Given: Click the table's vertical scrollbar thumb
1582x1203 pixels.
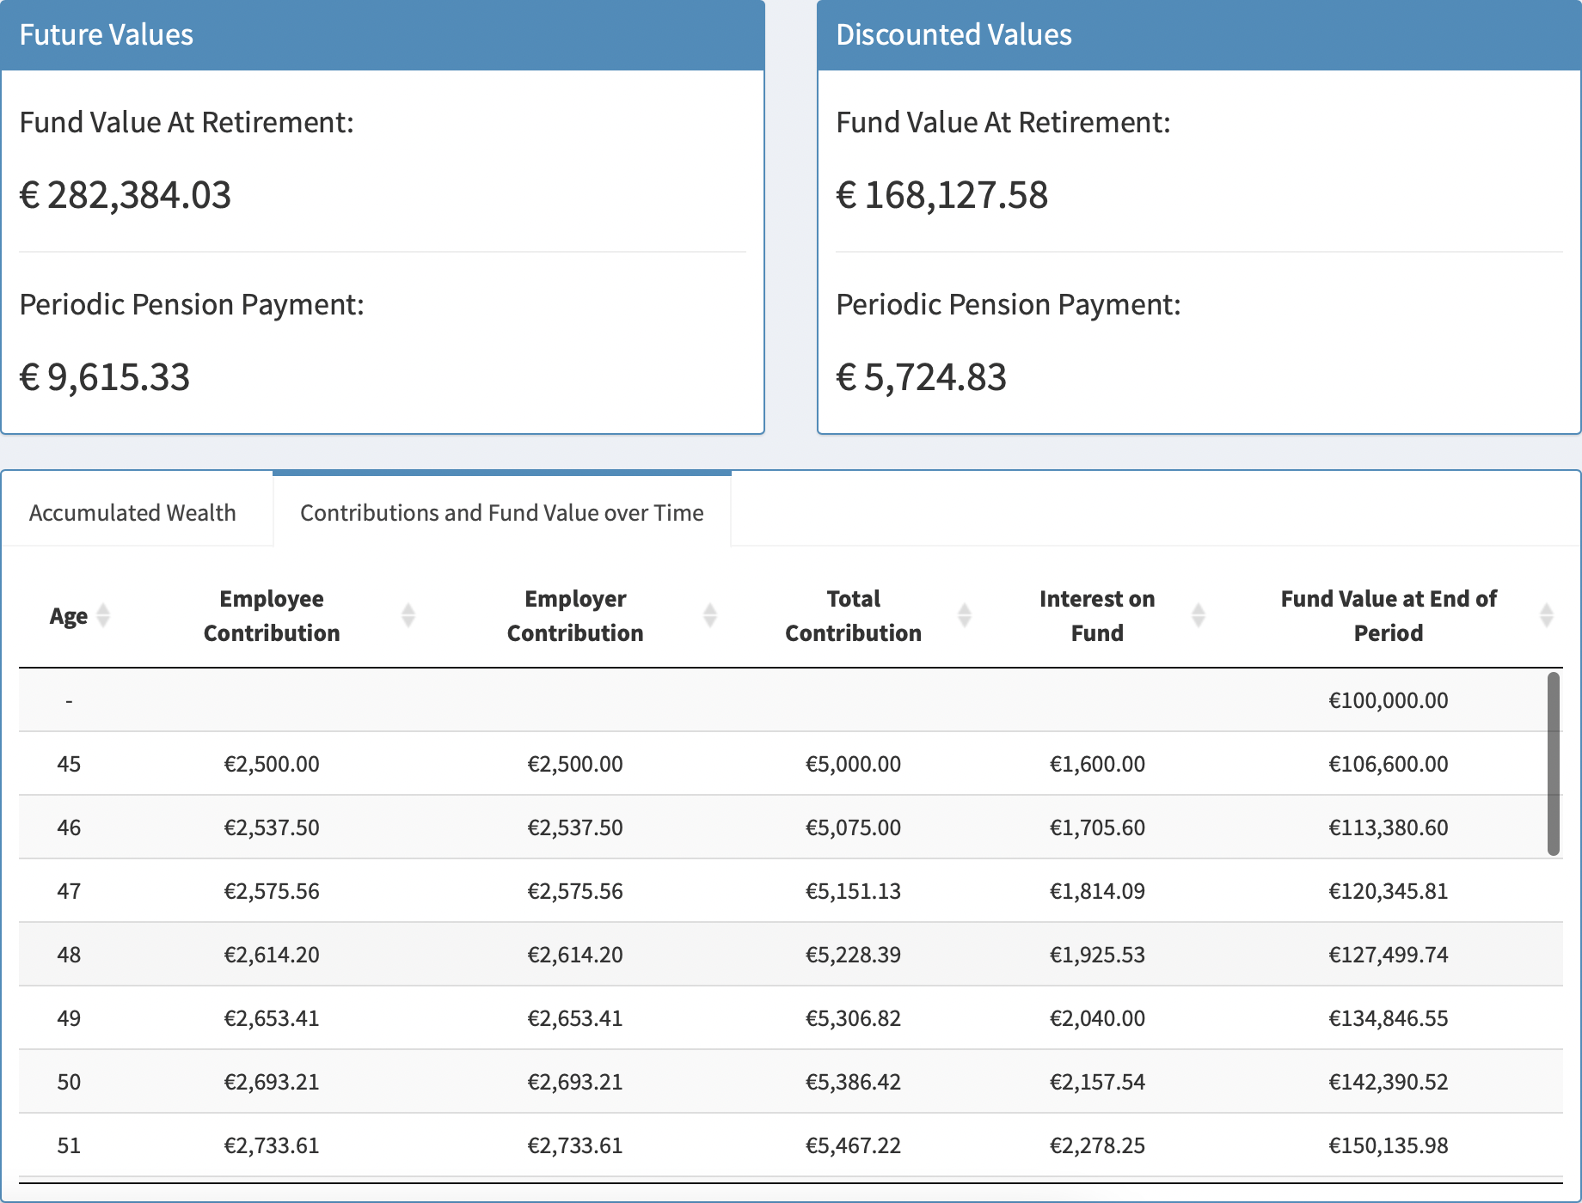Looking at the screenshot, I should (1553, 763).
